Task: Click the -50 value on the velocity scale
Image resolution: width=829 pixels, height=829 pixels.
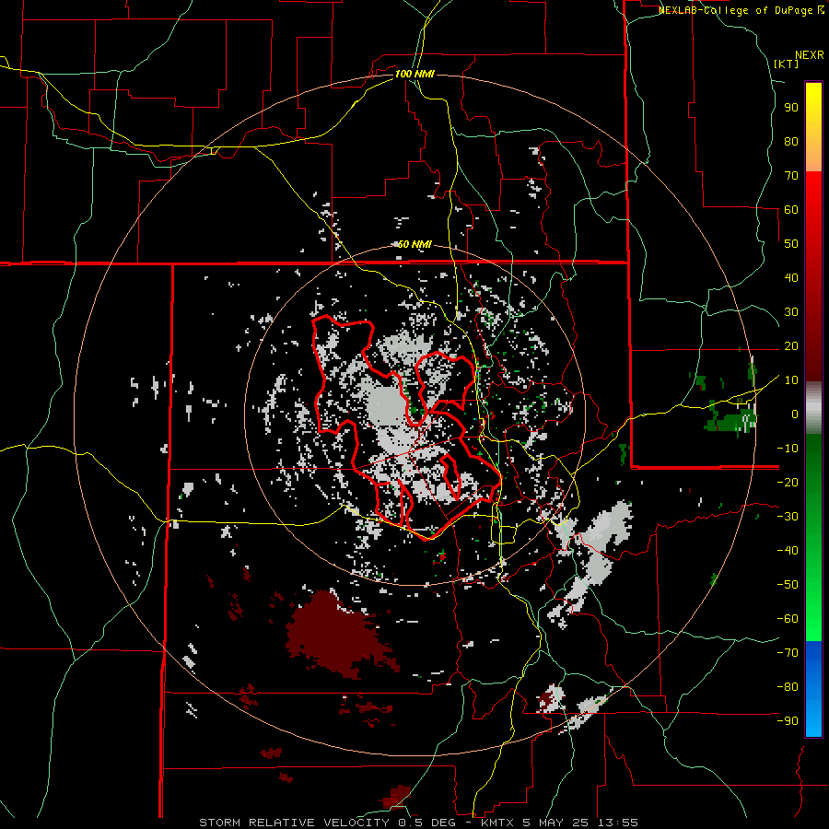Action: [788, 584]
